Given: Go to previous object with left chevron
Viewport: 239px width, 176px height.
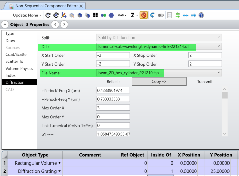Looking at the screenshot, I should click(55, 24).
